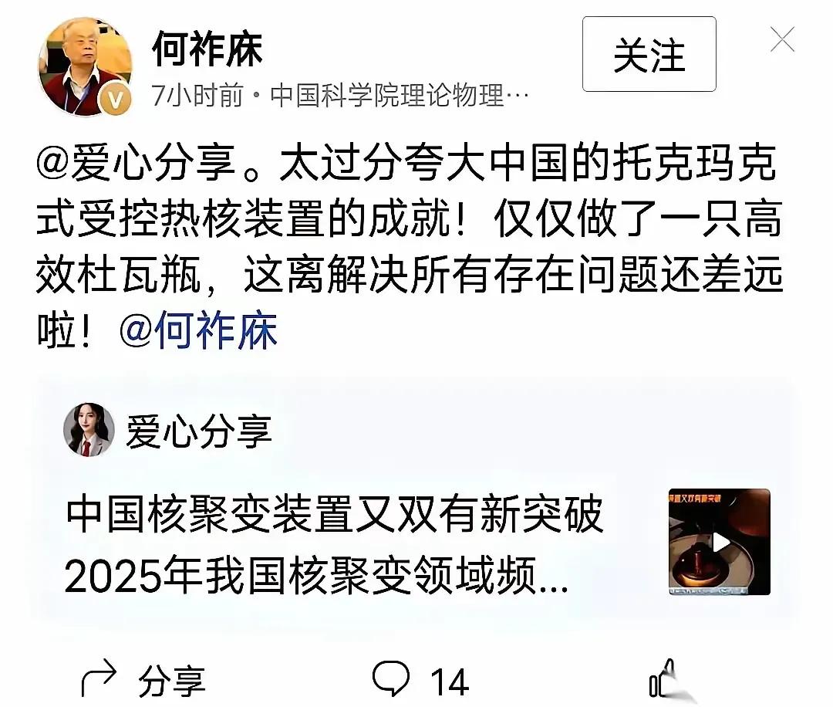Open 爱心分享's small avatar in quoted post

(89, 429)
